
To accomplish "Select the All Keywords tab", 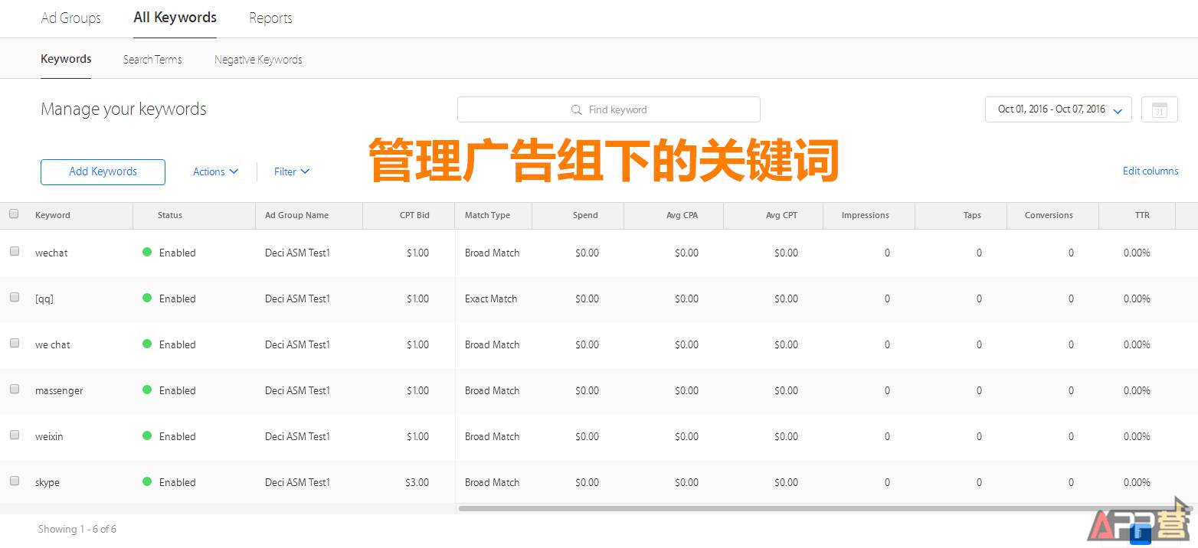I will pos(175,18).
